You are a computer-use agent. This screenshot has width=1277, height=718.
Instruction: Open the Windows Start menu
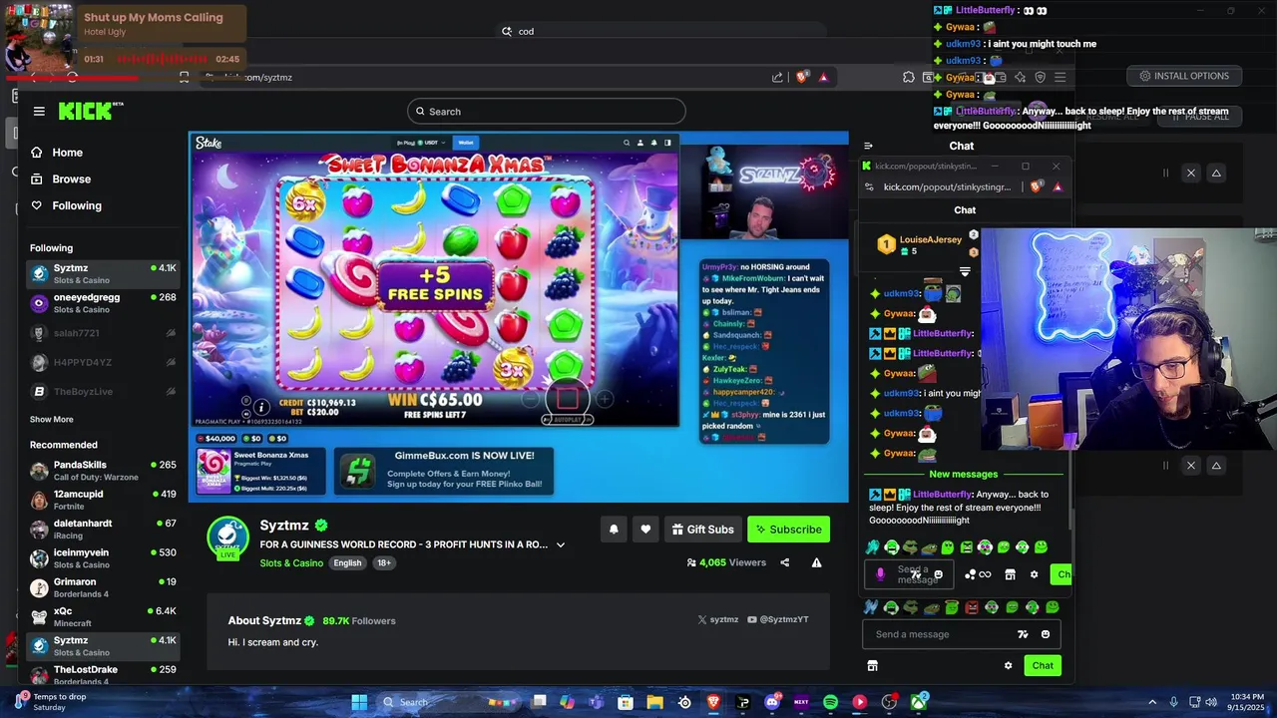click(x=359, y=702)
